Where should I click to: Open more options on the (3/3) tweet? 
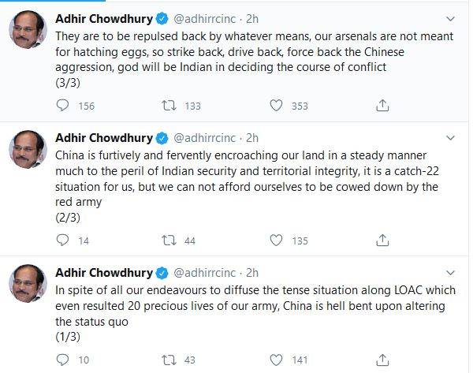point(451,17)
